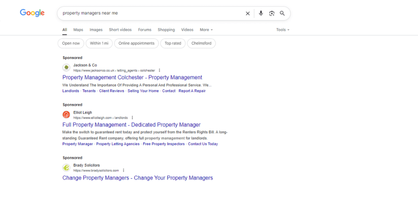The image size is (418, 222).
Task: Click the Jackson & Co advertiser name
Action: coord(85,65)
